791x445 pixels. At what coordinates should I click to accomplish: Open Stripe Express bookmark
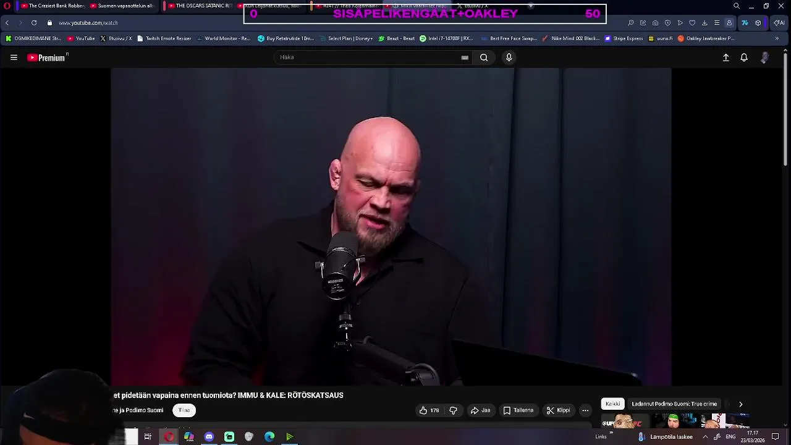624,38
